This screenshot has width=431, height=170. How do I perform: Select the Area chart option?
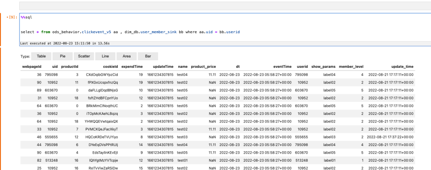click(x=127, y=57)
